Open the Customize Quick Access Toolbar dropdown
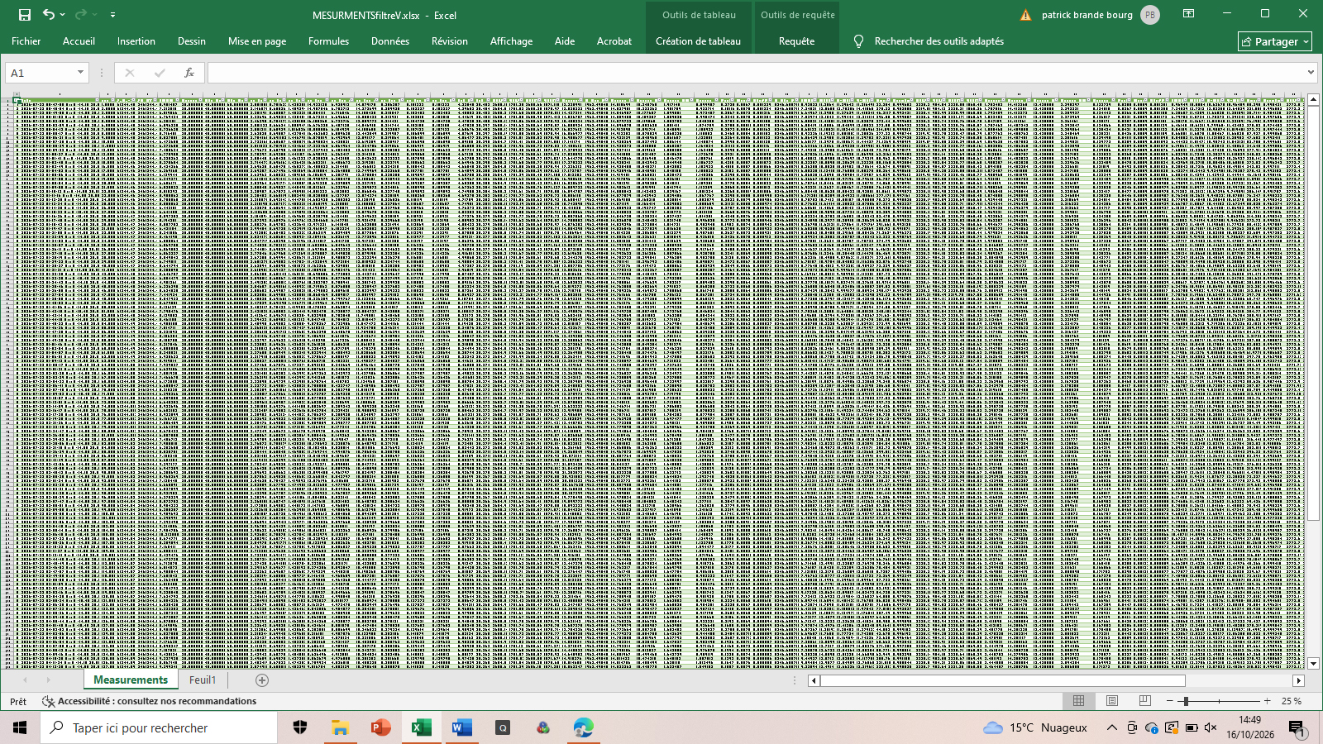The width and height of the screenshot is (1323, 744). [x=112, y=15]
